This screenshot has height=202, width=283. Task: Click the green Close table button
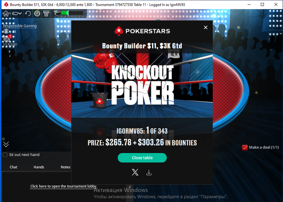142,158
